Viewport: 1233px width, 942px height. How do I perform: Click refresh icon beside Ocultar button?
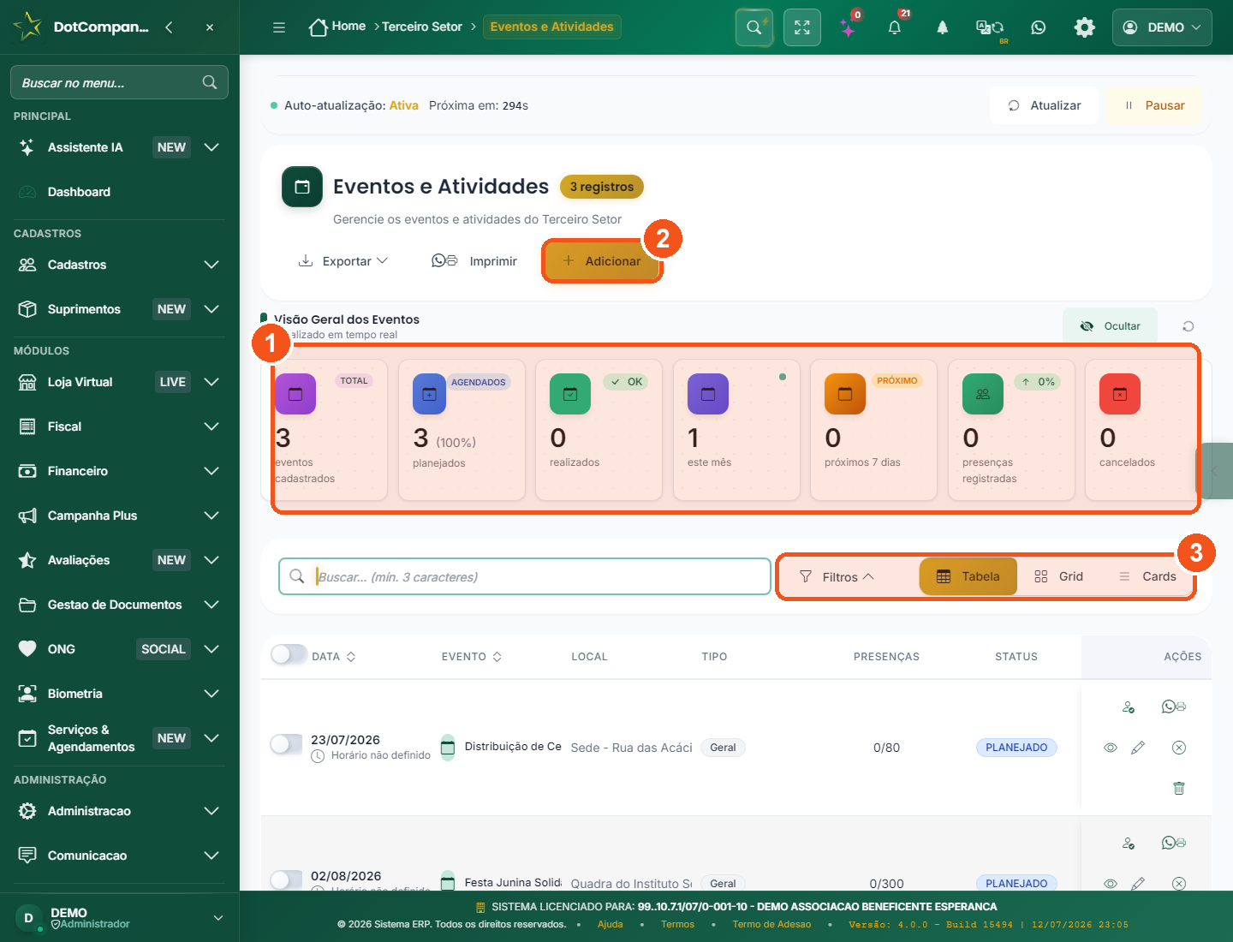tap(1188, 326)
